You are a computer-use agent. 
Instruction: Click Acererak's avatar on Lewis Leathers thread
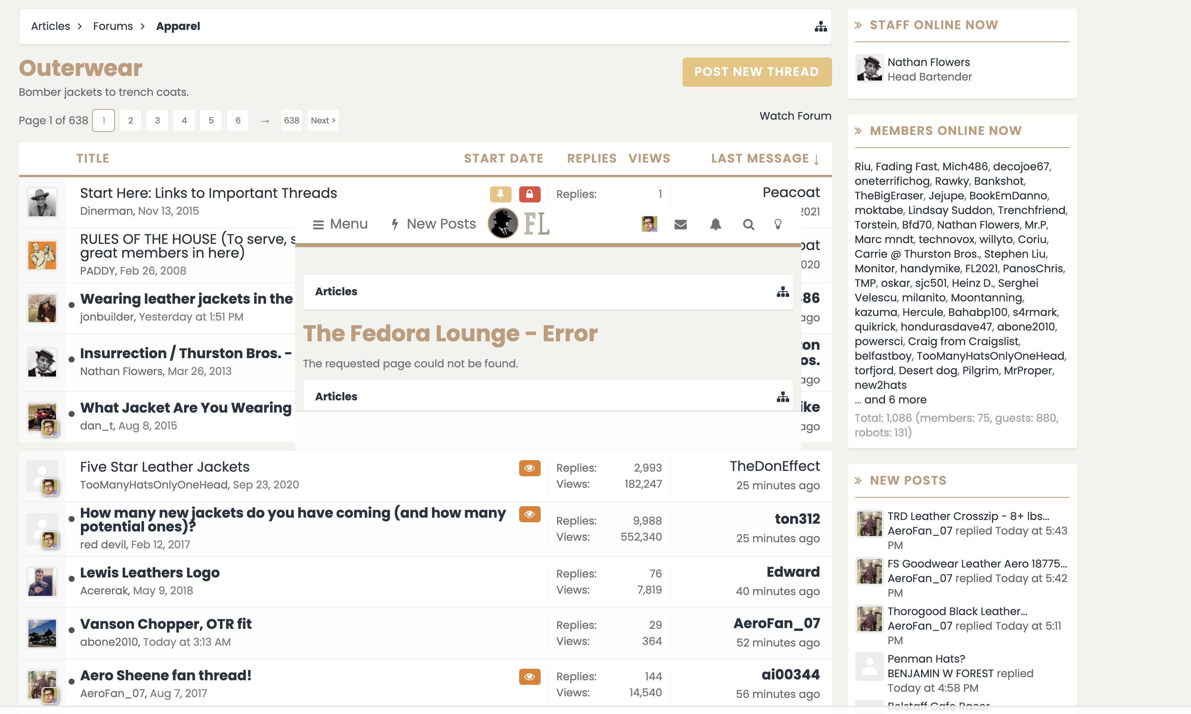pos(42,582)
